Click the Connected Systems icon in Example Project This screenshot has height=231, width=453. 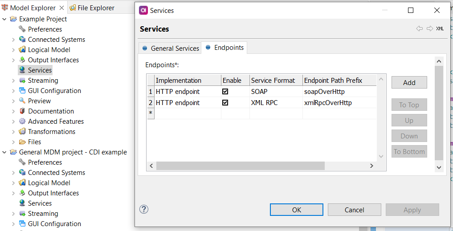(22, 40)
